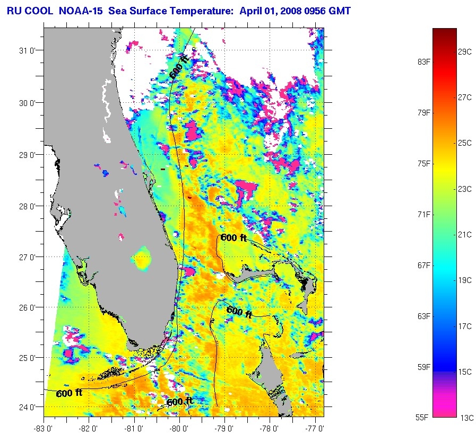Click the "19C" color bar label

pyautogui.click(x=465, y=280)
